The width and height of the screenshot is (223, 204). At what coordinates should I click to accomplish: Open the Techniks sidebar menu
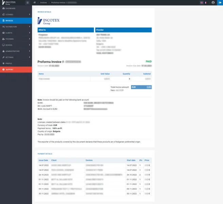[x=16, y=39]
